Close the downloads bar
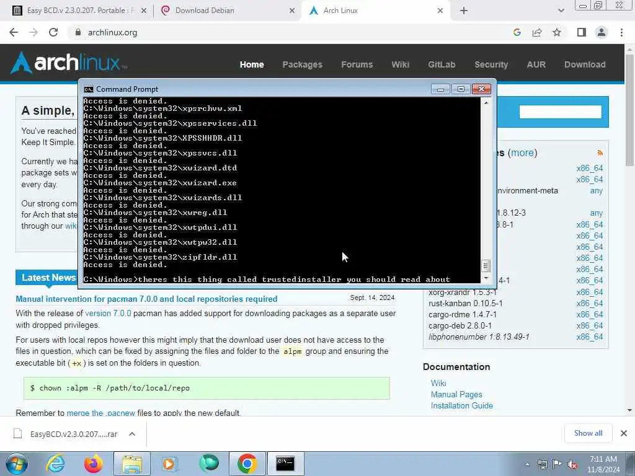Image resolution: width=635 pixels, height=476 pixels. [x=624, y=433]
